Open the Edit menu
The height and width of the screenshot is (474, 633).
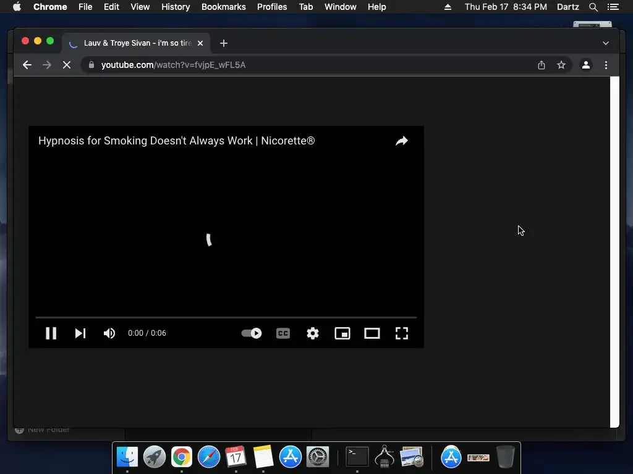(111, 7)
